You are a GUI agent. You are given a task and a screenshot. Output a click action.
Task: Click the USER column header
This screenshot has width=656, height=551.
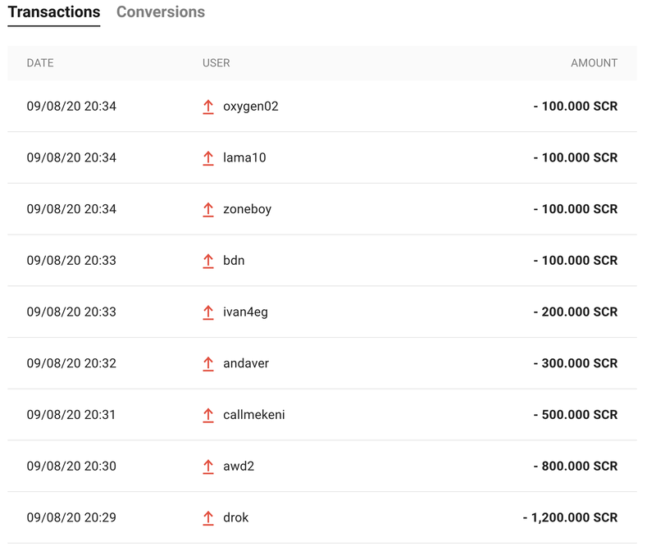tap(216, 63)
